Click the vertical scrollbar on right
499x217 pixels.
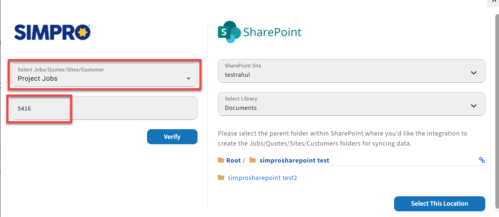coord(496,112)
